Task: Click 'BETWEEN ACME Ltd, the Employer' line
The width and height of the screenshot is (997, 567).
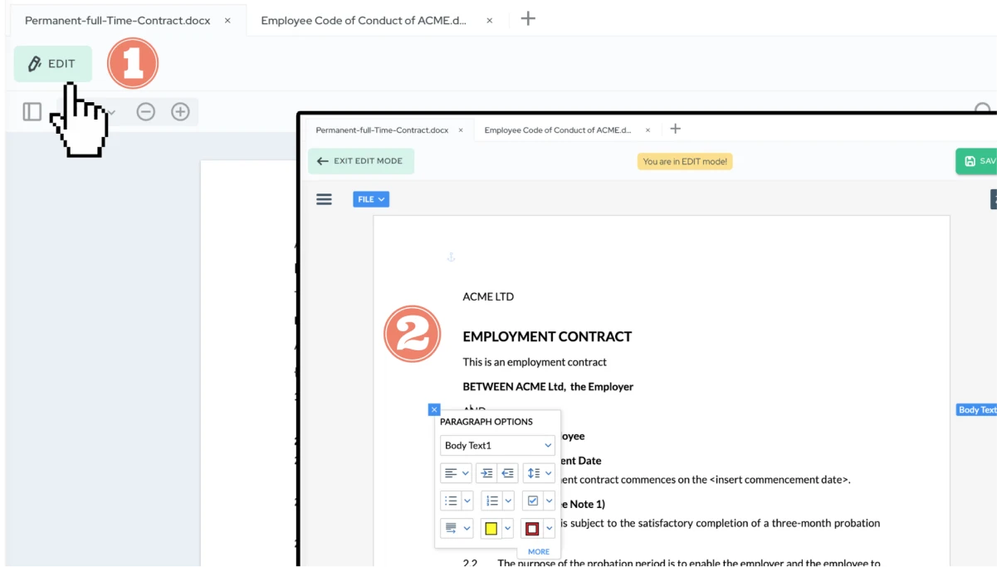Action: pyautogui.click(x=548, y=387)
